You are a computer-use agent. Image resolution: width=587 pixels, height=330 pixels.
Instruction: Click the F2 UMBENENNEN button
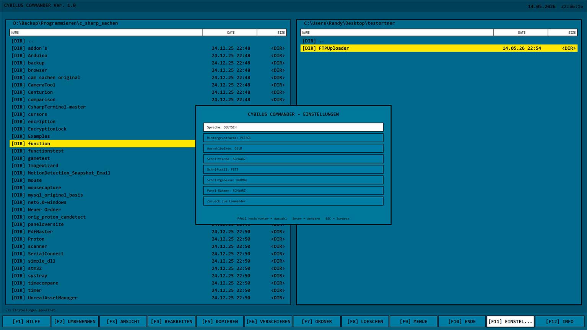(x=75, y=322)
